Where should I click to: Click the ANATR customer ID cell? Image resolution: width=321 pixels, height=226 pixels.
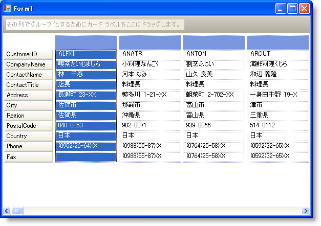pos(150,54)
